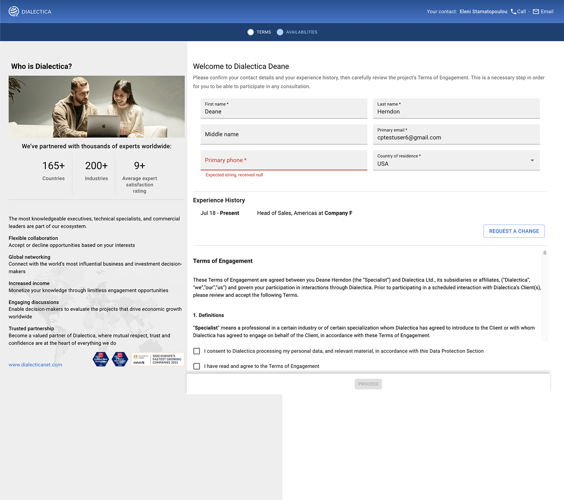Click the Statista fastest growing companies badge
The width and height of the screenshot is (564, 500).
[x=157, y=359]
